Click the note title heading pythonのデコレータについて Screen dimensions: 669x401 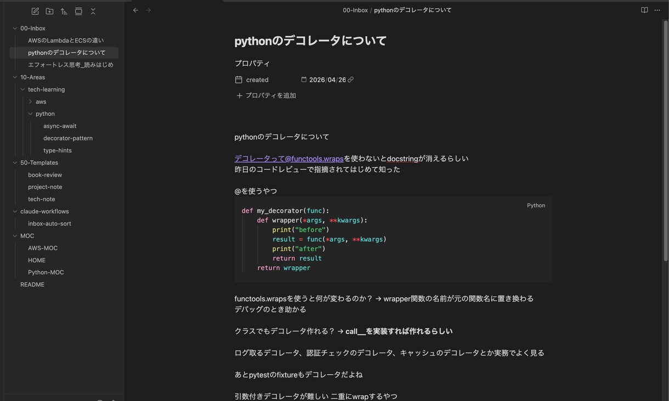pos(310,41)
